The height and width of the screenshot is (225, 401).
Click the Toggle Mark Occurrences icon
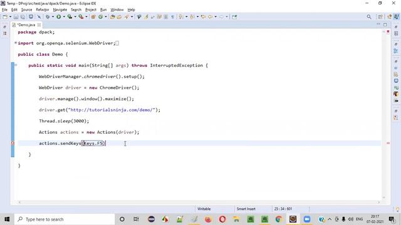pos(146,17)
